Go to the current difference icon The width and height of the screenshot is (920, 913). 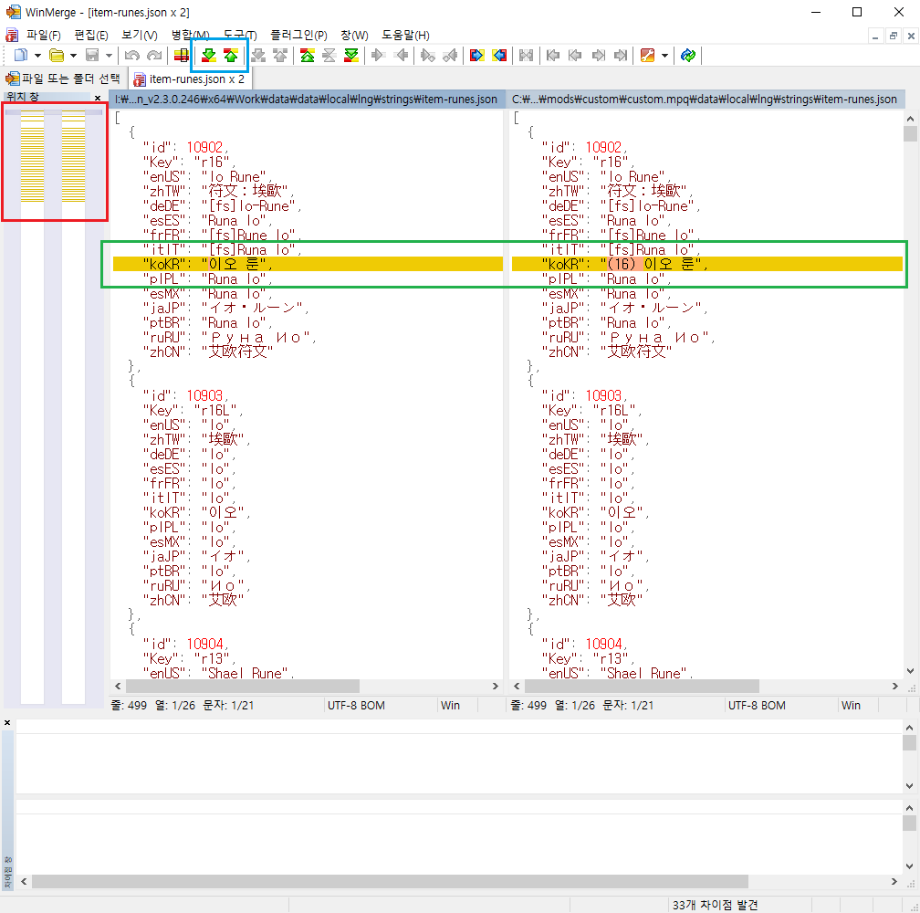coord(329,55)
